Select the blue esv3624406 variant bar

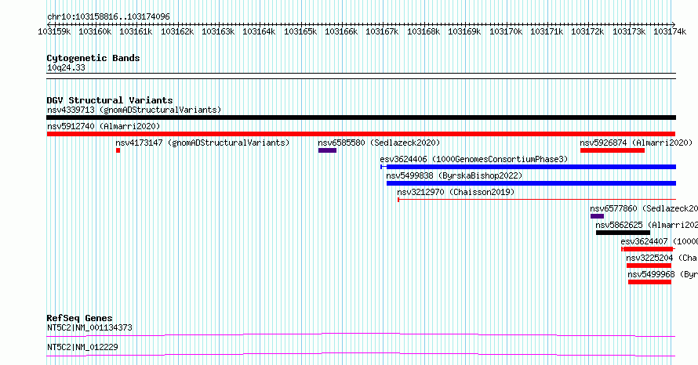[x=529, y=167]
